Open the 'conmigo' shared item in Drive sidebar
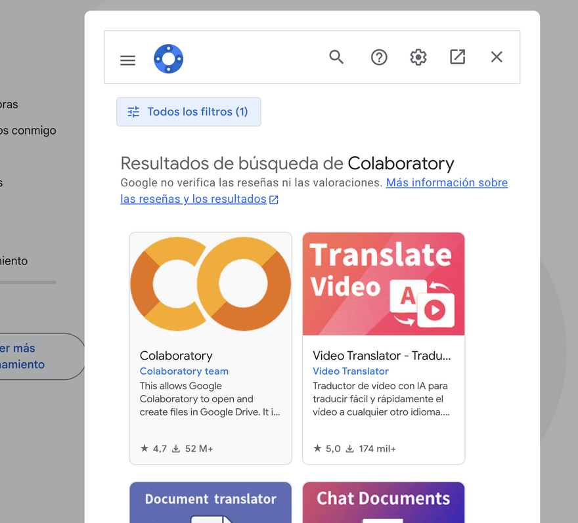 tap(28, 131)
